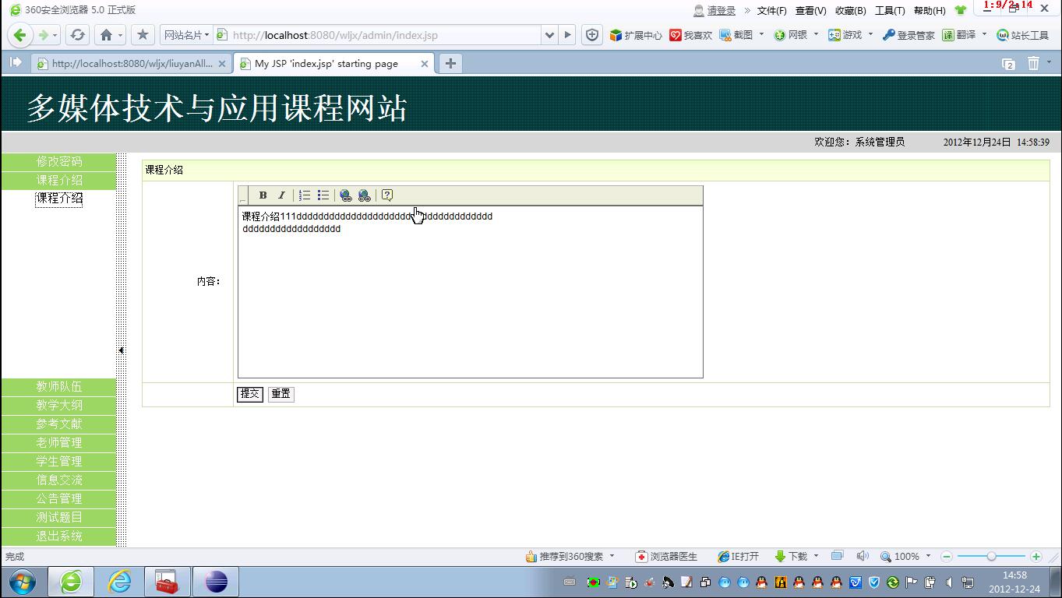Expand the 翻译 dropdown
This screenshot has width=1062, height=598.
(x=984, y=34)
